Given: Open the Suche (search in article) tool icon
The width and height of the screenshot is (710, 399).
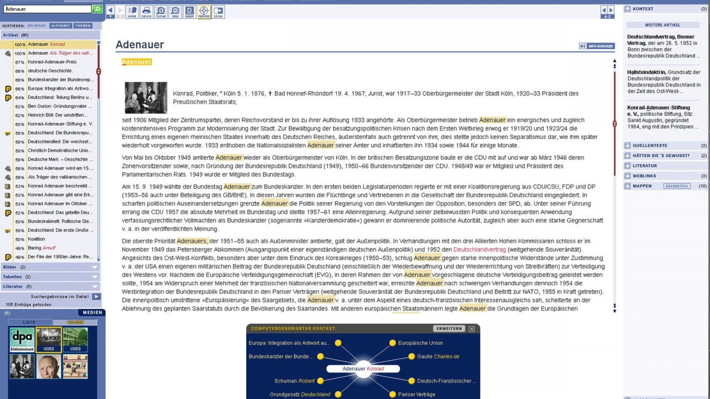Looking at the screenshot, I should point(161,11).
